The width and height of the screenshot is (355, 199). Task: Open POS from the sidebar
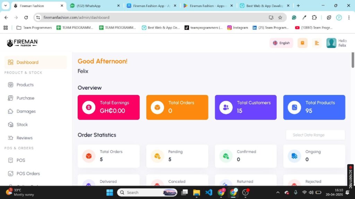point(20,160)
